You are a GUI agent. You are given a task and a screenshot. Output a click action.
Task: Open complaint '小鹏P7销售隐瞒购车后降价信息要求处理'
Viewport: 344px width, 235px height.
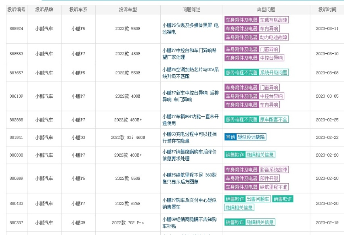point(189,155)
